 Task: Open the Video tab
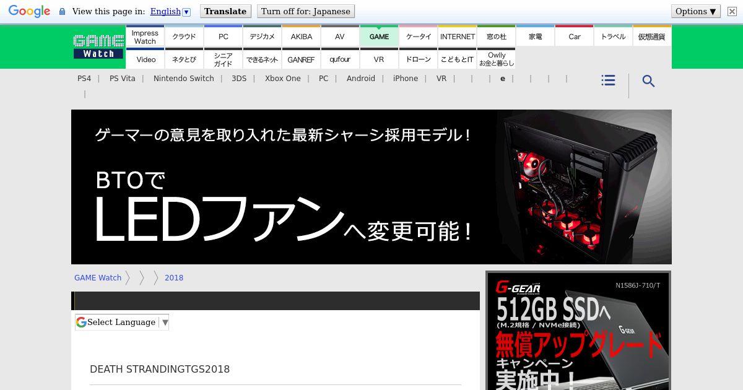point(145,59)
